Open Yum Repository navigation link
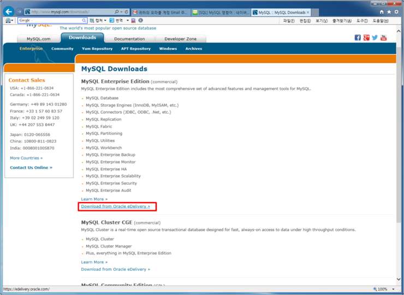404x295 pixels. coord(97,49)
